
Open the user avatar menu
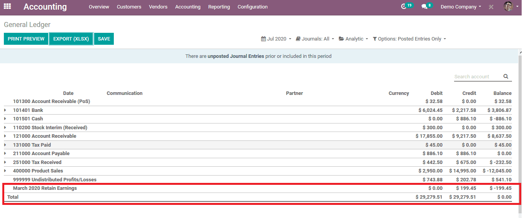[x=511, y=7]
